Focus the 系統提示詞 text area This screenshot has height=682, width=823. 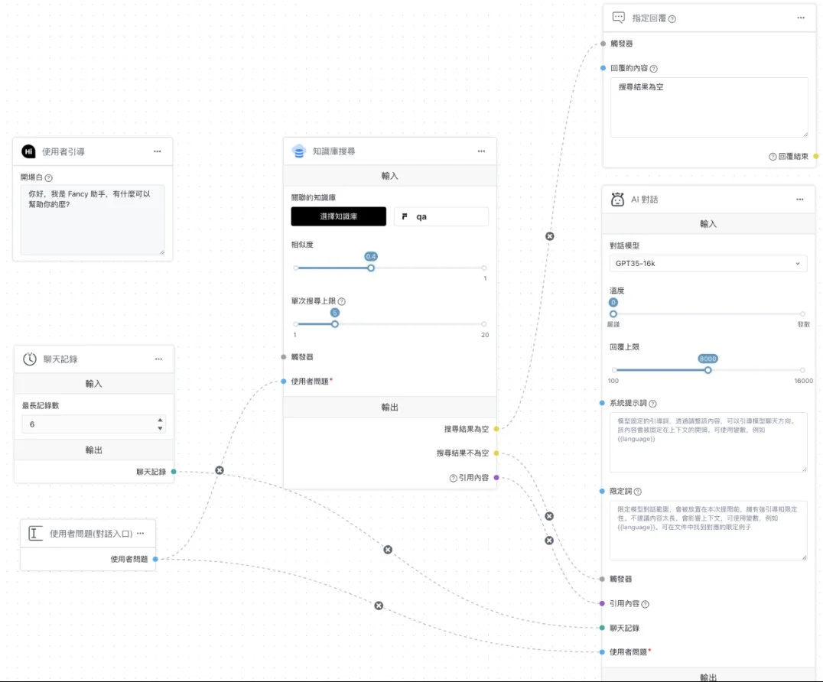pos(708,442)
